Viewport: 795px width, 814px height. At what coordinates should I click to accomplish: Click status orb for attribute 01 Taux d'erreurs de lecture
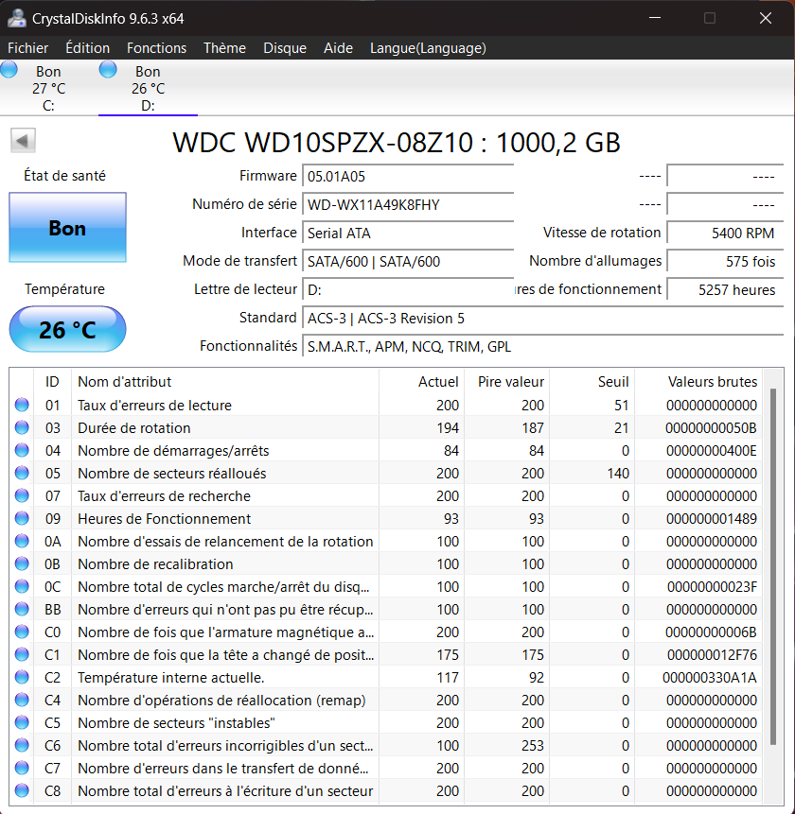coord(22,405)
